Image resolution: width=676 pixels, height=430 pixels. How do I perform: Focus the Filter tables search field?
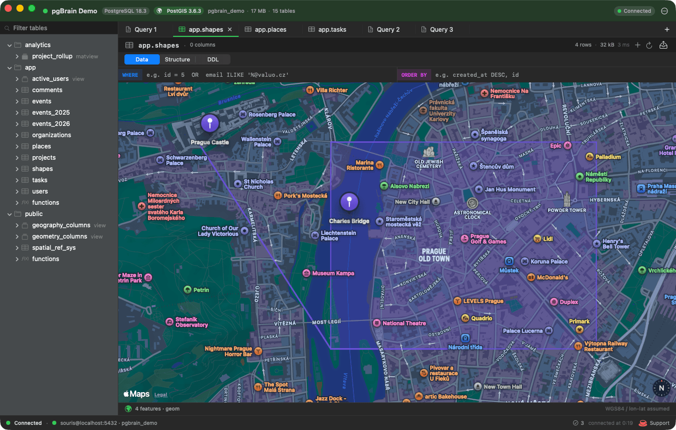point(59,28)
